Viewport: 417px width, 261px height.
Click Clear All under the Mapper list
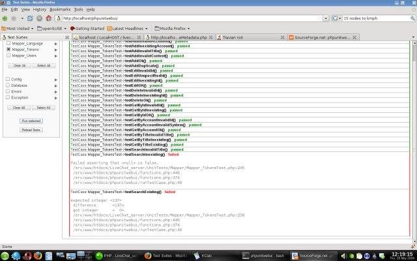pyautogui.click(x=20, y=65)
